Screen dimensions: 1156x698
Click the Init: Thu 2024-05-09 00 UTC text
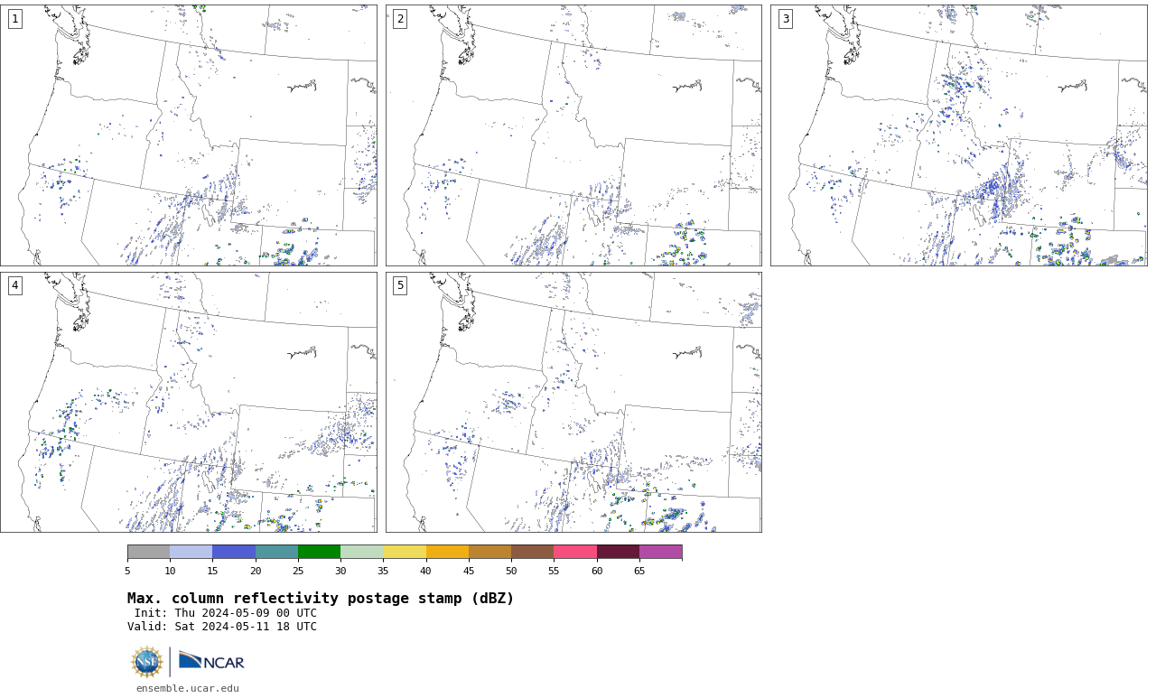[226, 613]
